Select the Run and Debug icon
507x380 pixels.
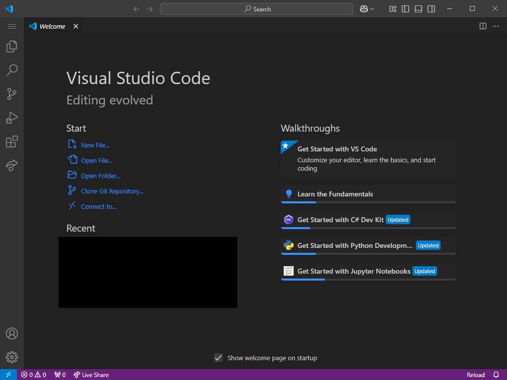[x=12, y=118]
